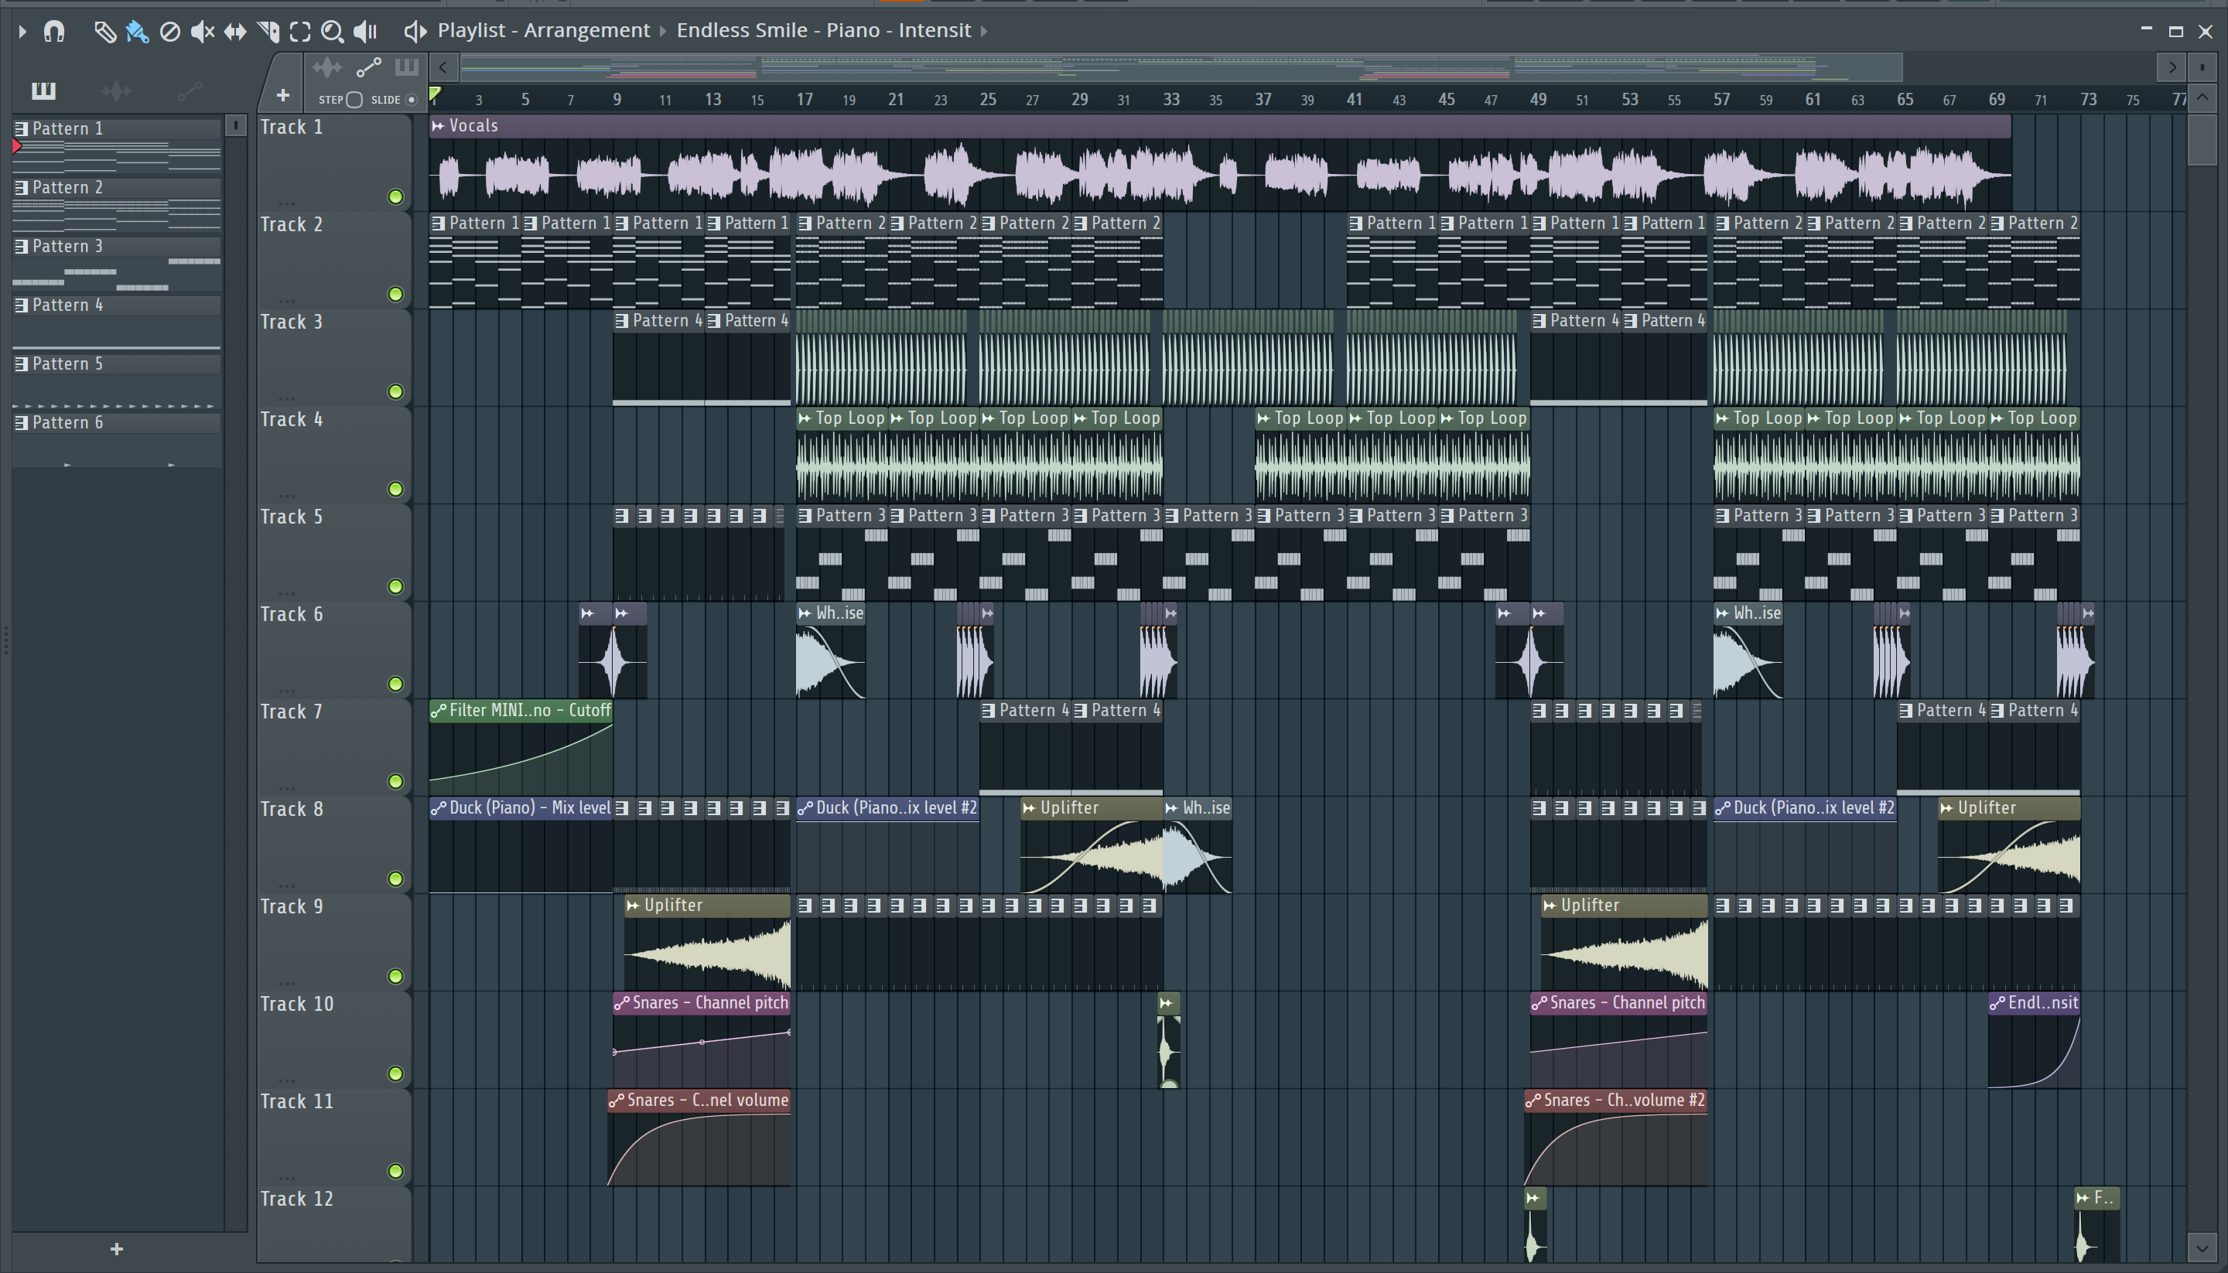
Task: Expand arrow after Playlist - Arrangement
Action: [x=662, y=32]
